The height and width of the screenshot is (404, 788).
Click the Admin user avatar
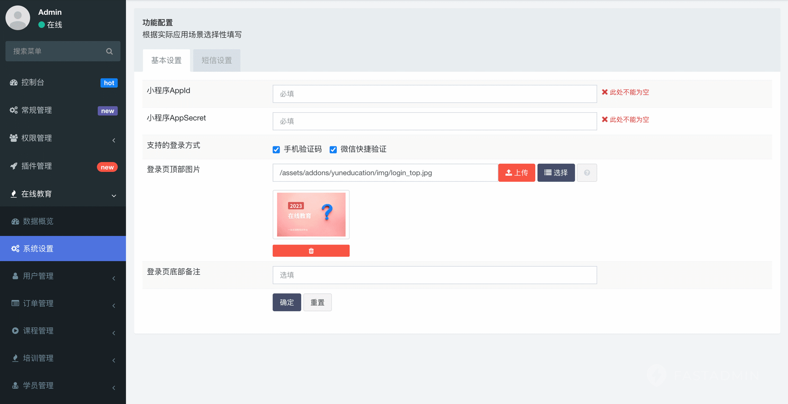pos(18,18)
